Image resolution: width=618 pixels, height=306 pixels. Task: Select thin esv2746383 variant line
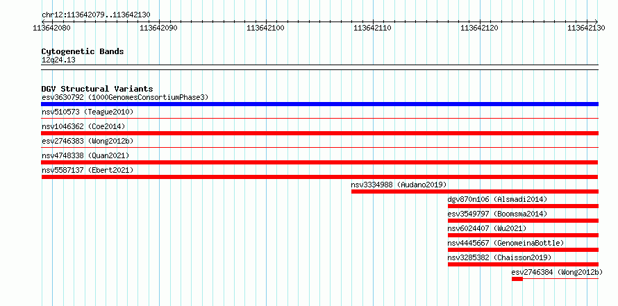(319, 147)
